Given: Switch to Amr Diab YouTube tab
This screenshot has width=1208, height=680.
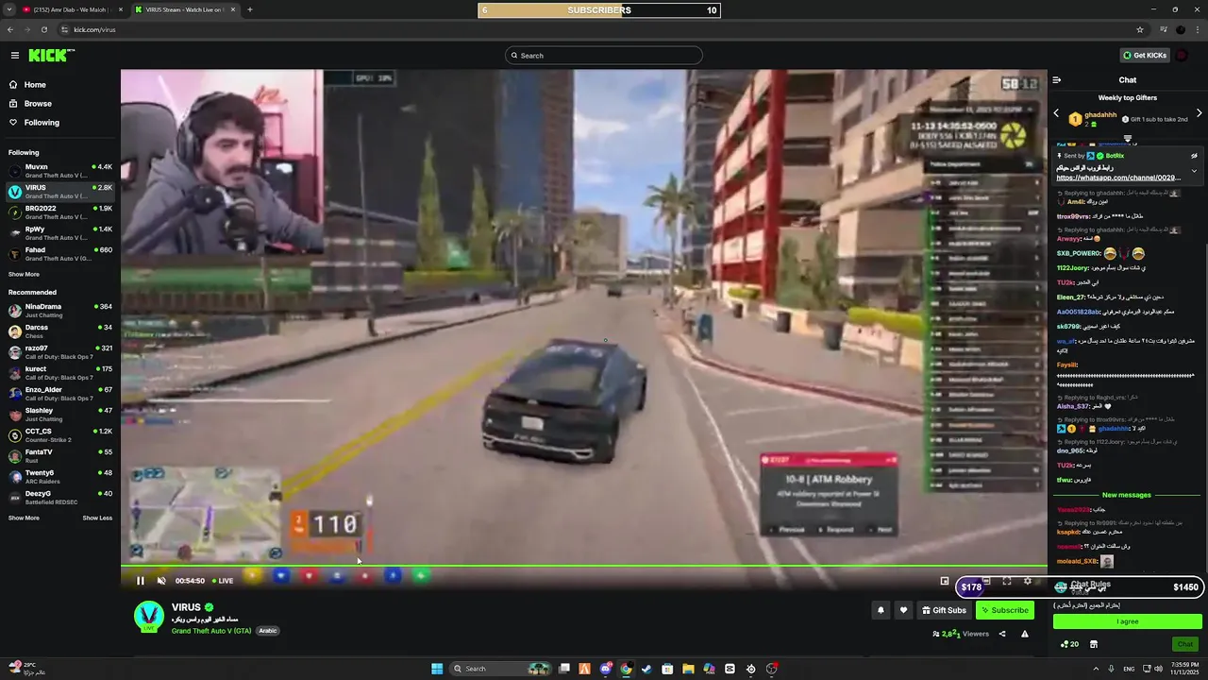Looking at the screenshot, I should (x=71, y=9).
